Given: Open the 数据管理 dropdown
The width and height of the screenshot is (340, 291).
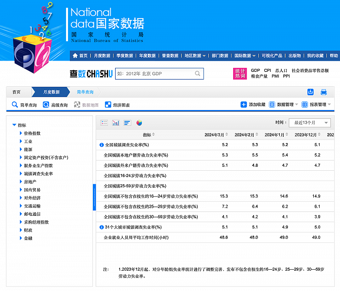Looking at the screenshot, I should coord(284,105).
